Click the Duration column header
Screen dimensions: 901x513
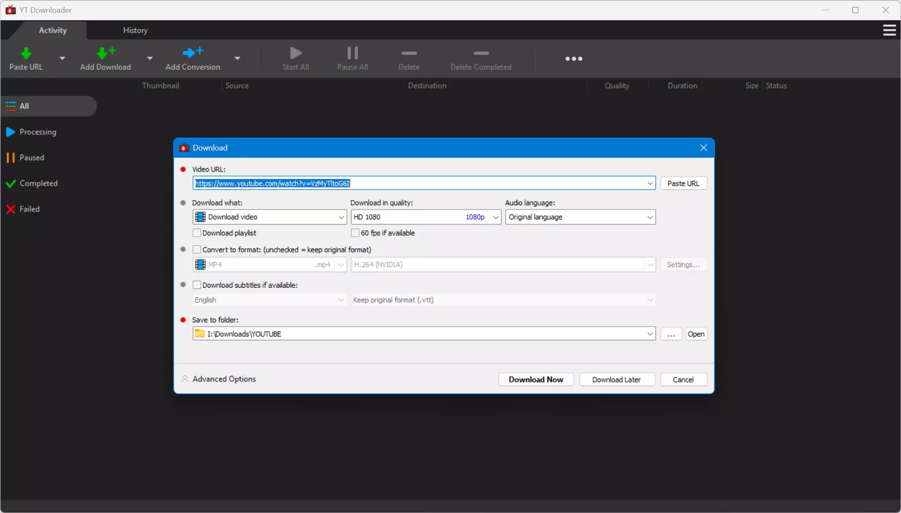[x=682, y=85]
